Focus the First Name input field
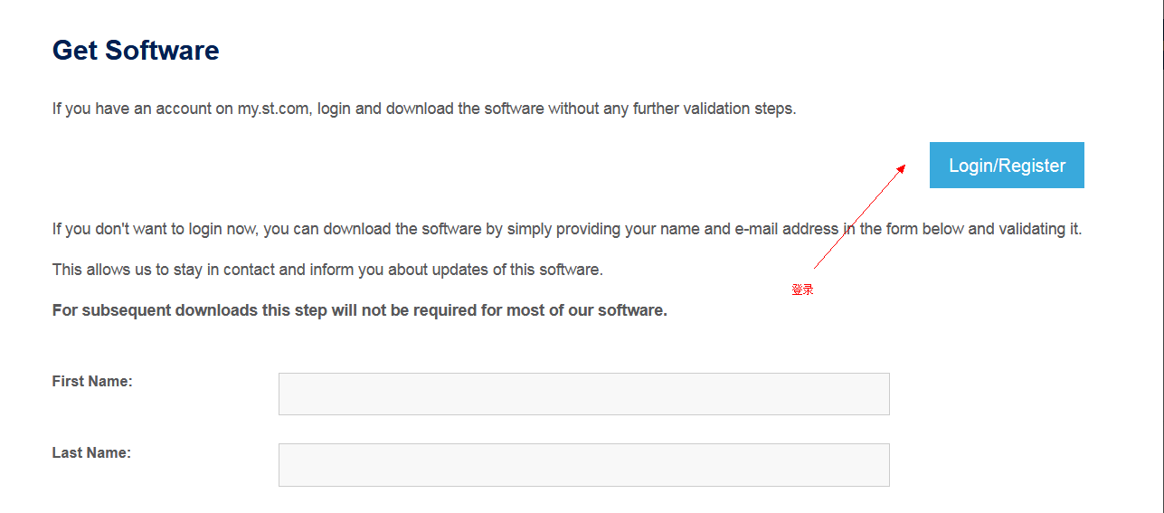 pos(583,394)
